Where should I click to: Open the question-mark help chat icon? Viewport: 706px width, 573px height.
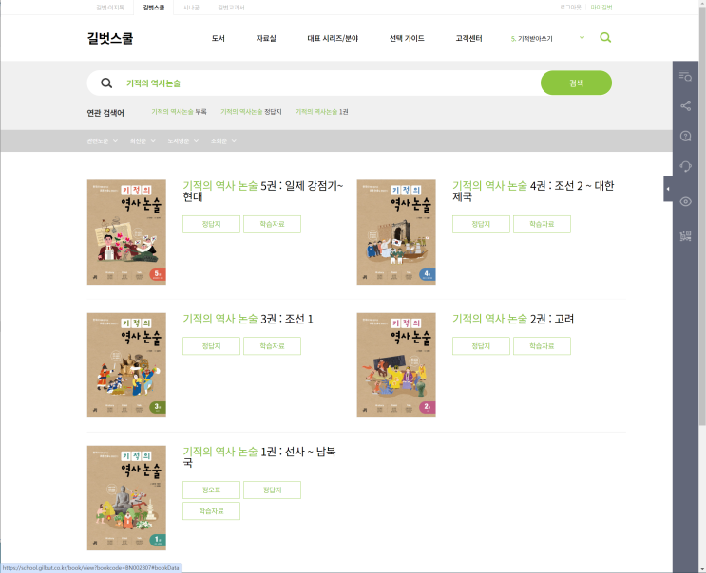click(x=685, y=137)
